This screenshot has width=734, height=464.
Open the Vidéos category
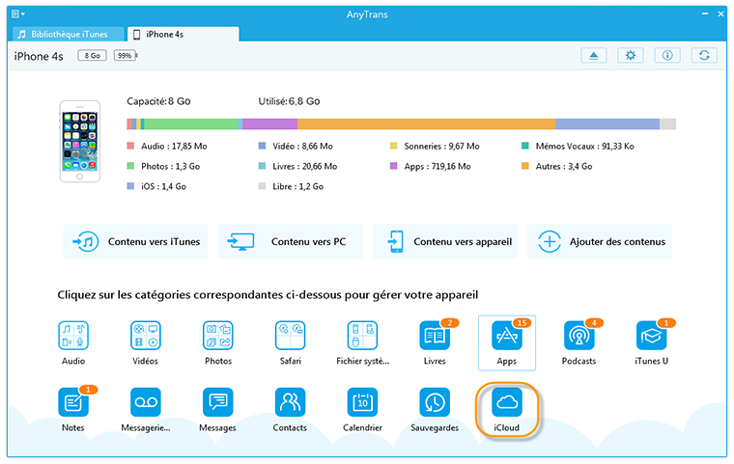pos(146,342)
